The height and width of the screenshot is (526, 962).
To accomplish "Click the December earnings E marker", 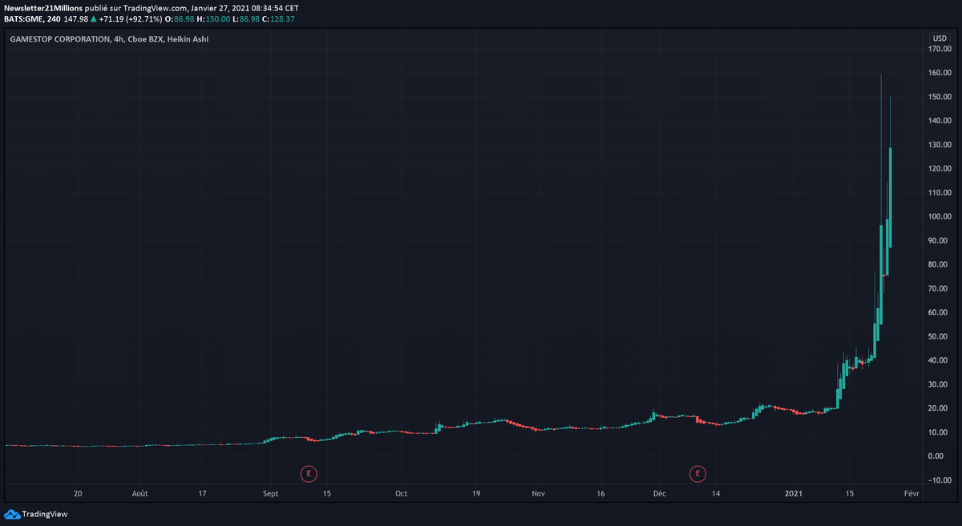I will [698, 473].
